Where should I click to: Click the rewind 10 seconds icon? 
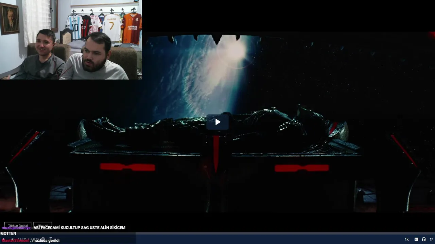coord(43,239)
